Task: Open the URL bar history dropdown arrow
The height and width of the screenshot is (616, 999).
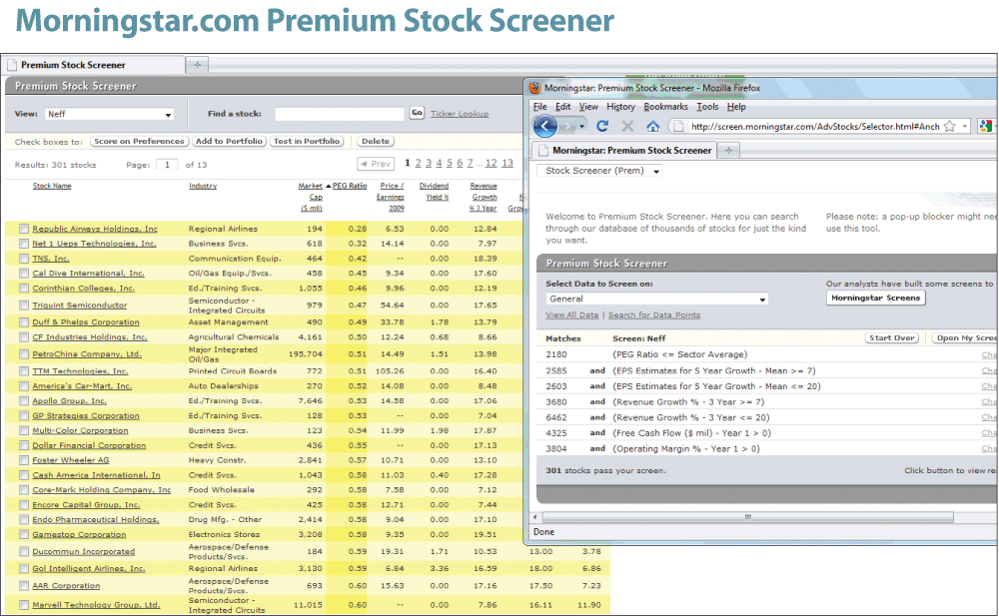Action: (x=965, y=126)
